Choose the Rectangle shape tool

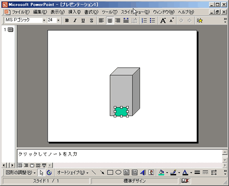[110, 172]
